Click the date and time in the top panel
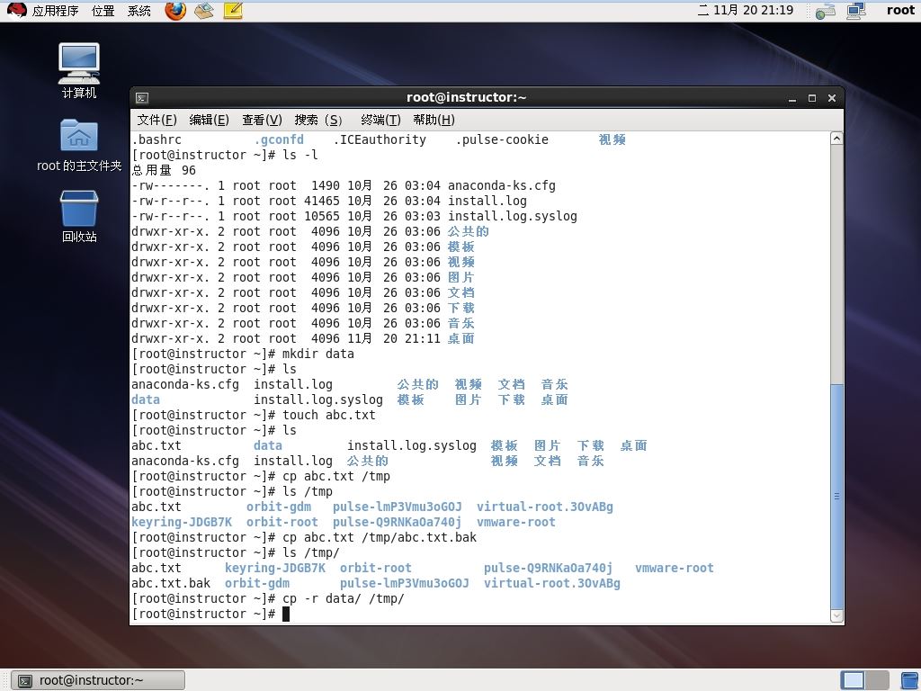This screenshot has height=691, width=921. [x=746, y=10]
